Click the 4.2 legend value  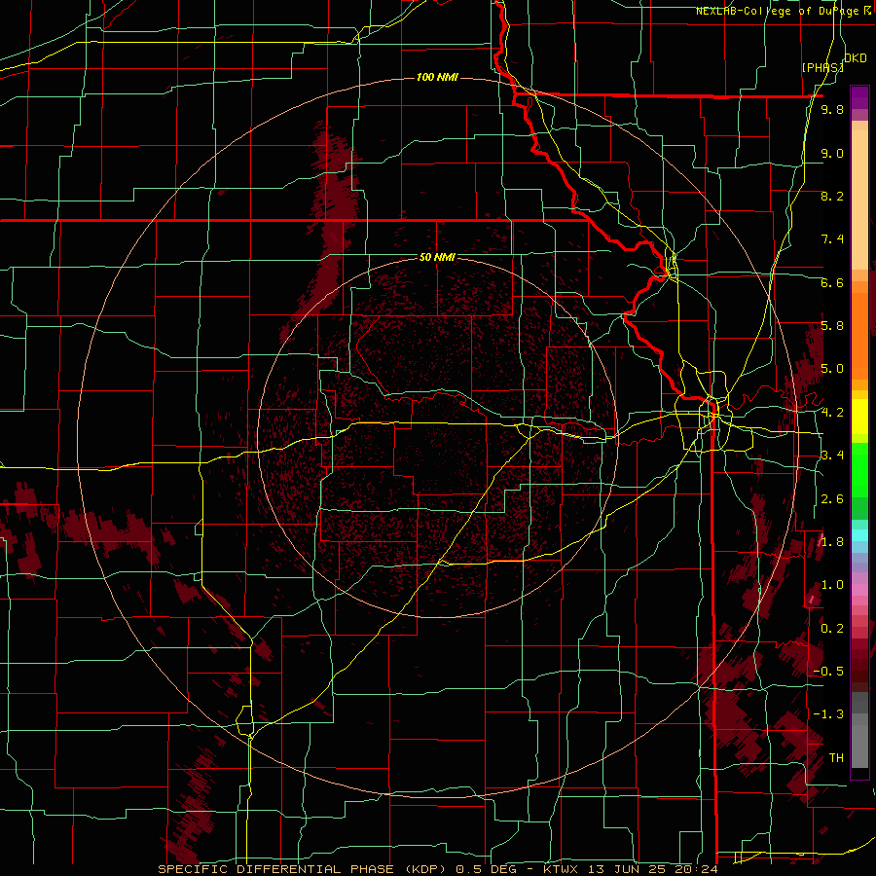[x=832, y=413]
